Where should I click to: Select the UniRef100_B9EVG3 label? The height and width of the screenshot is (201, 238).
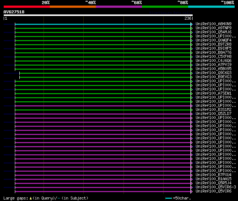point(213,77)
